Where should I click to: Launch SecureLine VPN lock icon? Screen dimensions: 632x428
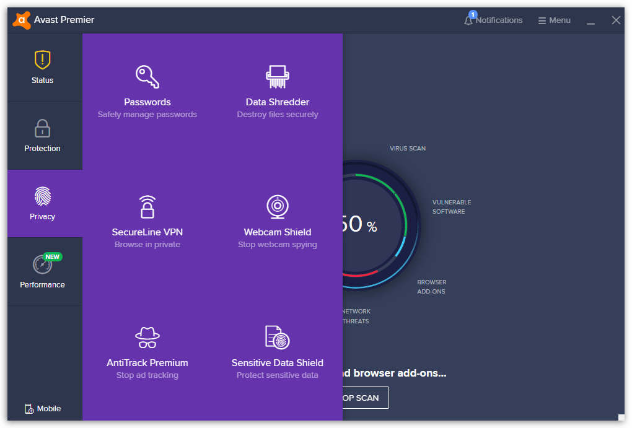147,207
